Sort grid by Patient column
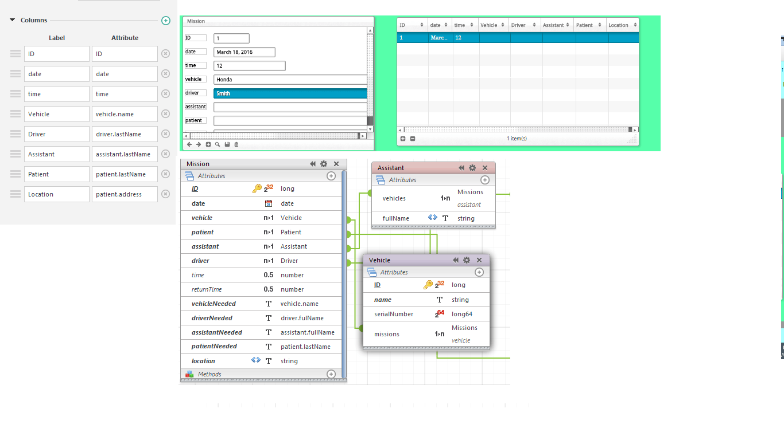784x440 pixels. coord(590,25)
